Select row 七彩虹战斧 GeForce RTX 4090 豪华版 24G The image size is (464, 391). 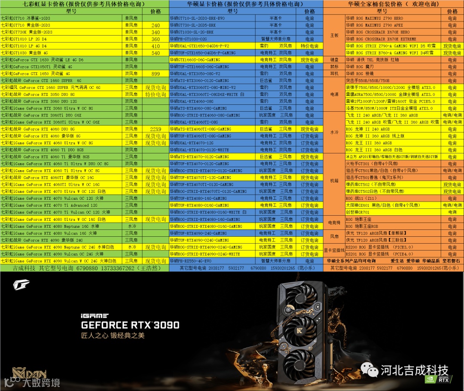pyautogui.click(x=85, y=240)
